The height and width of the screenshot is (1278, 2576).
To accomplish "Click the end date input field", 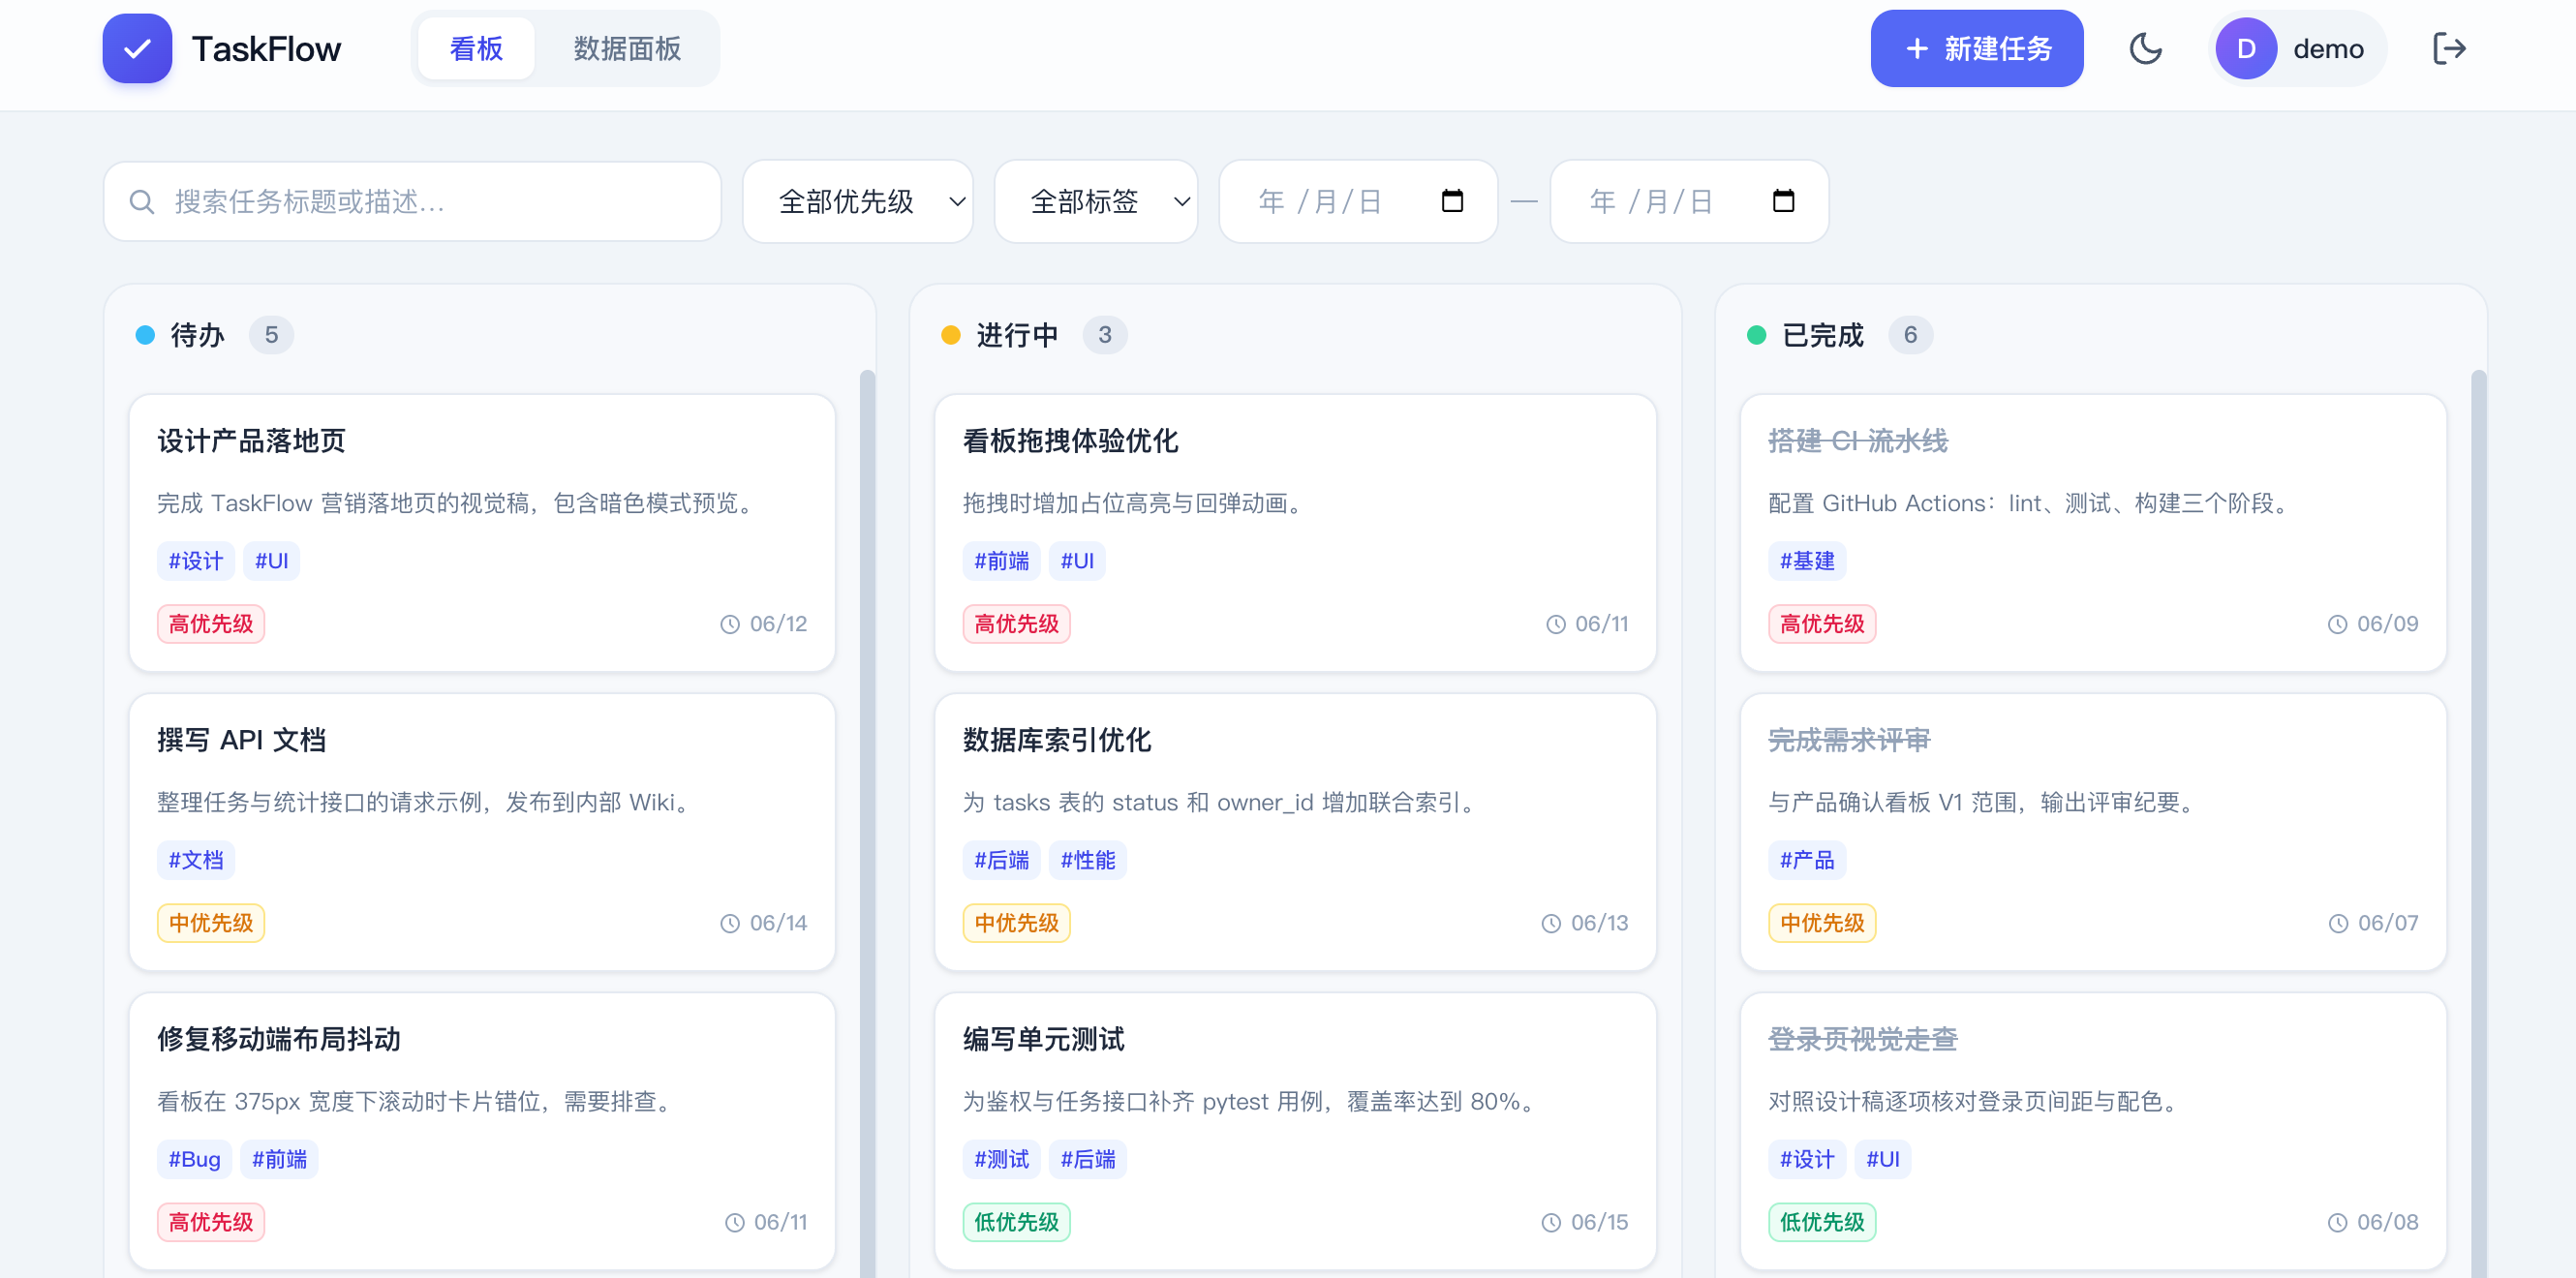I will point(1689,201).
